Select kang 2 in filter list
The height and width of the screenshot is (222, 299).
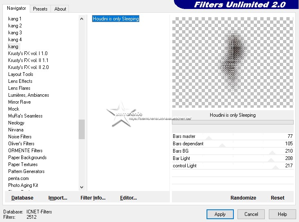pos(15,26)
